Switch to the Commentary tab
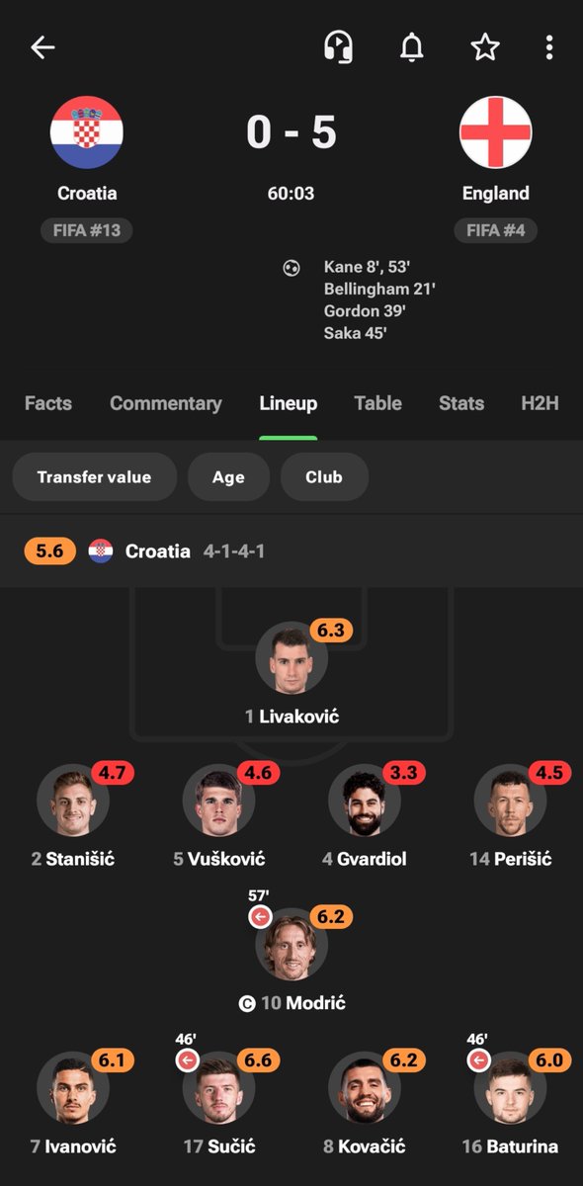The image size is (583, 1186). (x=166, y=403)
